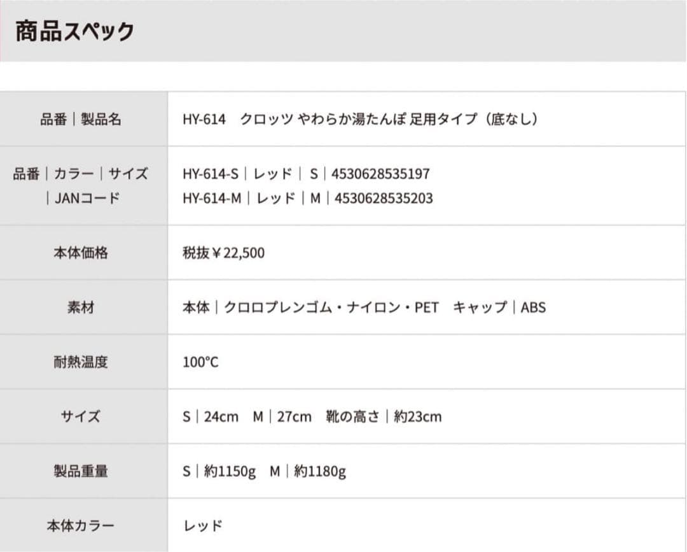Click the サイズ label cell

click(84, 416)
